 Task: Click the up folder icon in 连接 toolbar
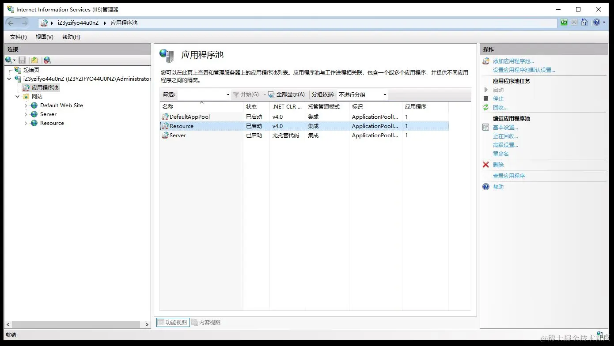[x=34, y=60]
